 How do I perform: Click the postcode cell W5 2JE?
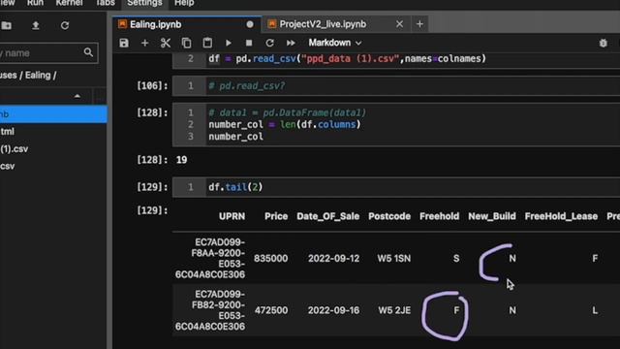pos(394,310)
